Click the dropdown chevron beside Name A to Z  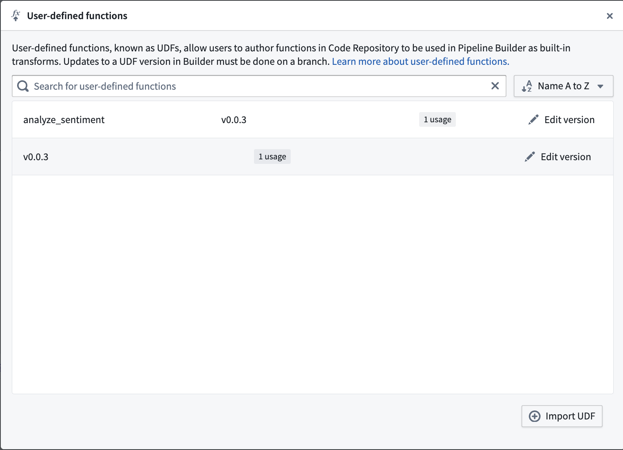tap(600, 86)
